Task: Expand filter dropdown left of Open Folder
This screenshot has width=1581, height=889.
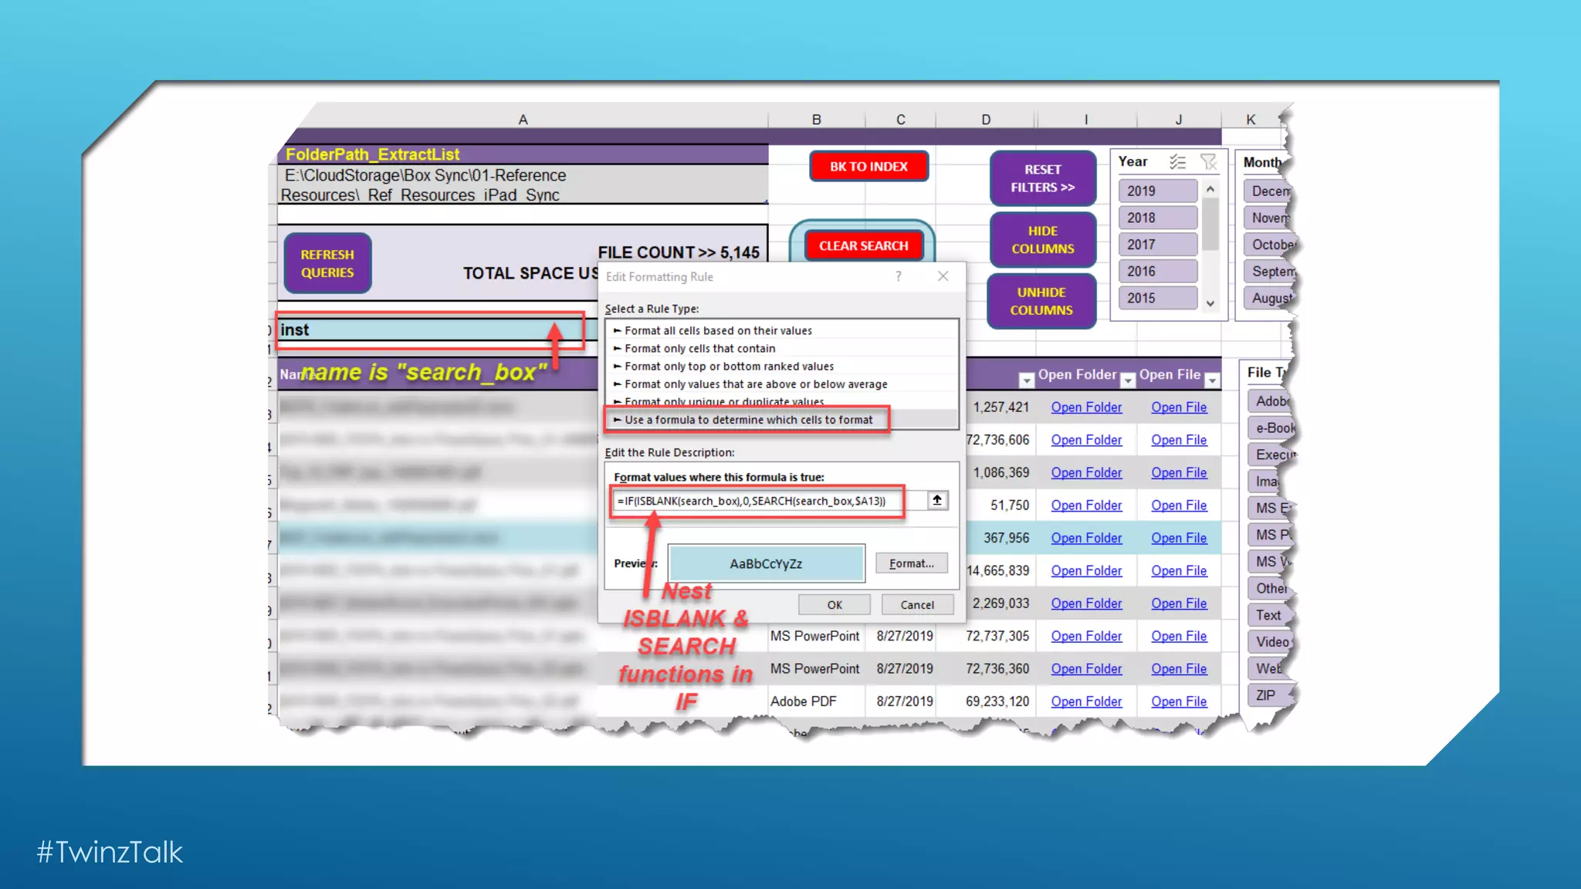Action: (1026, 380)
